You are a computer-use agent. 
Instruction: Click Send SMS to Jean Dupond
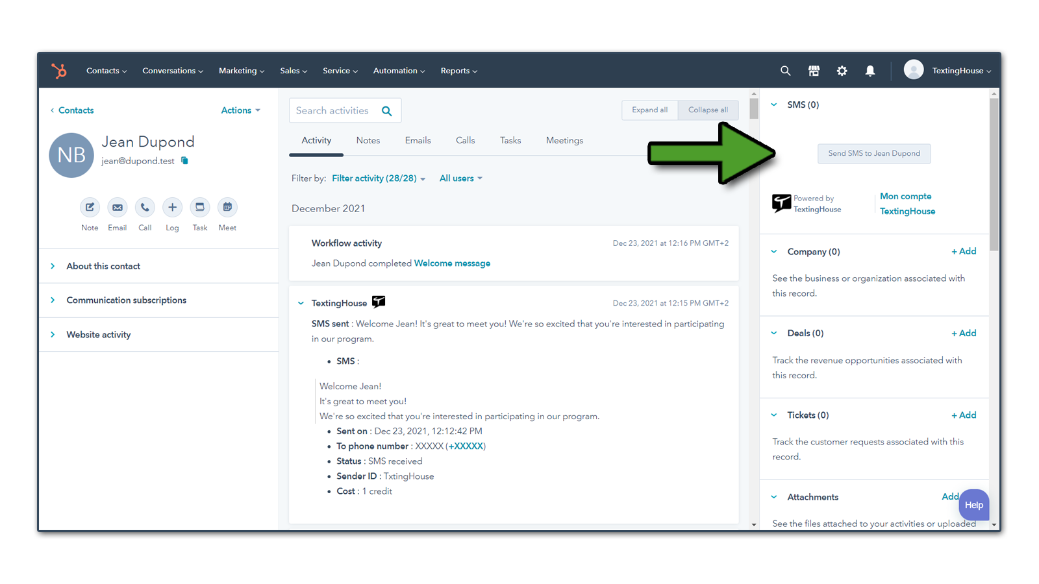pyautogui.click(x=873, y=153)
